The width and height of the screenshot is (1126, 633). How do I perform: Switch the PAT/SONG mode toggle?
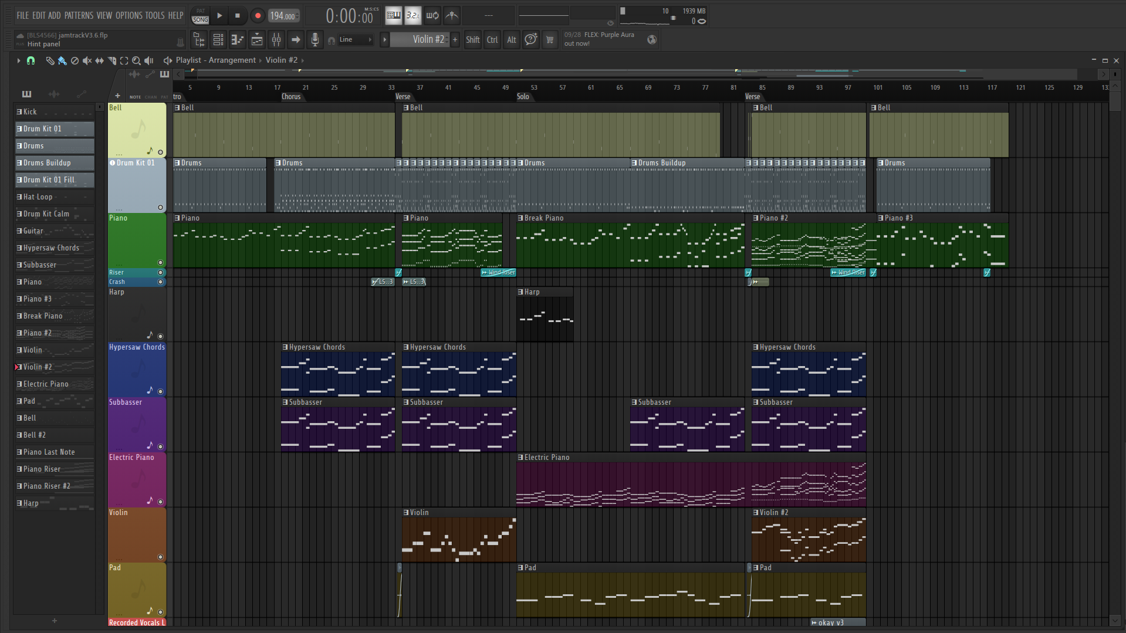201,15
